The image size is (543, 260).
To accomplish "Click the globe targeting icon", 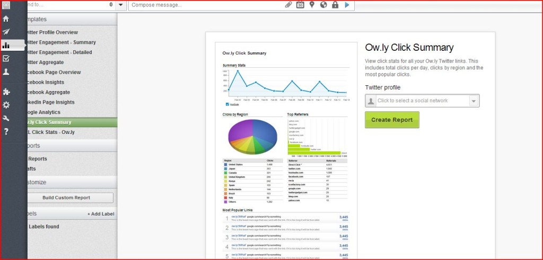I will (323, 5).
